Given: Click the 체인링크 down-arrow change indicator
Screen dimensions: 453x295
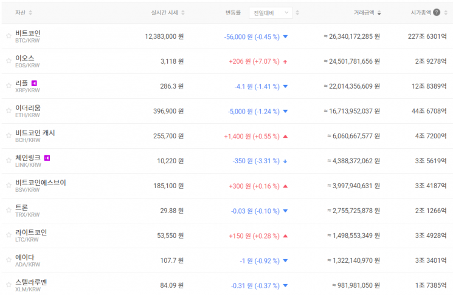Looking at the screenshot, I should tap(285, 161).
